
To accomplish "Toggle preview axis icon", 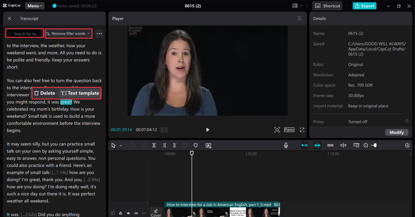I will pyautogui.click(x=343, y=145).
